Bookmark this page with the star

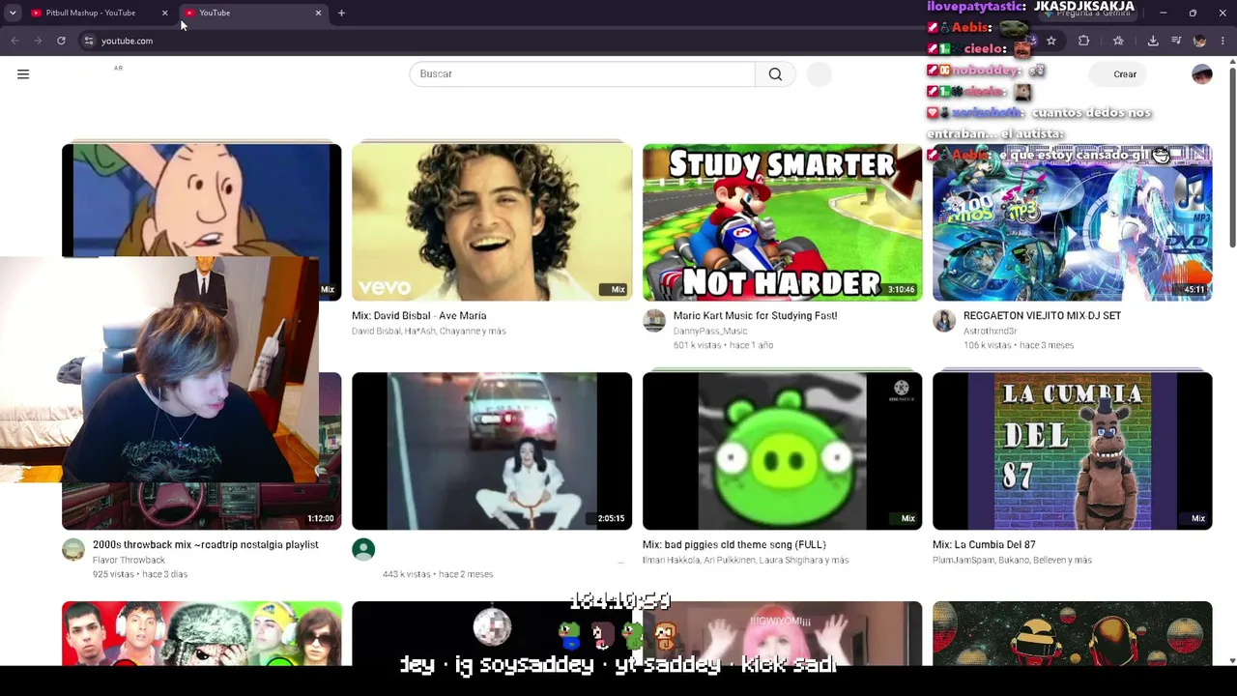click(x=1051, y=41)
